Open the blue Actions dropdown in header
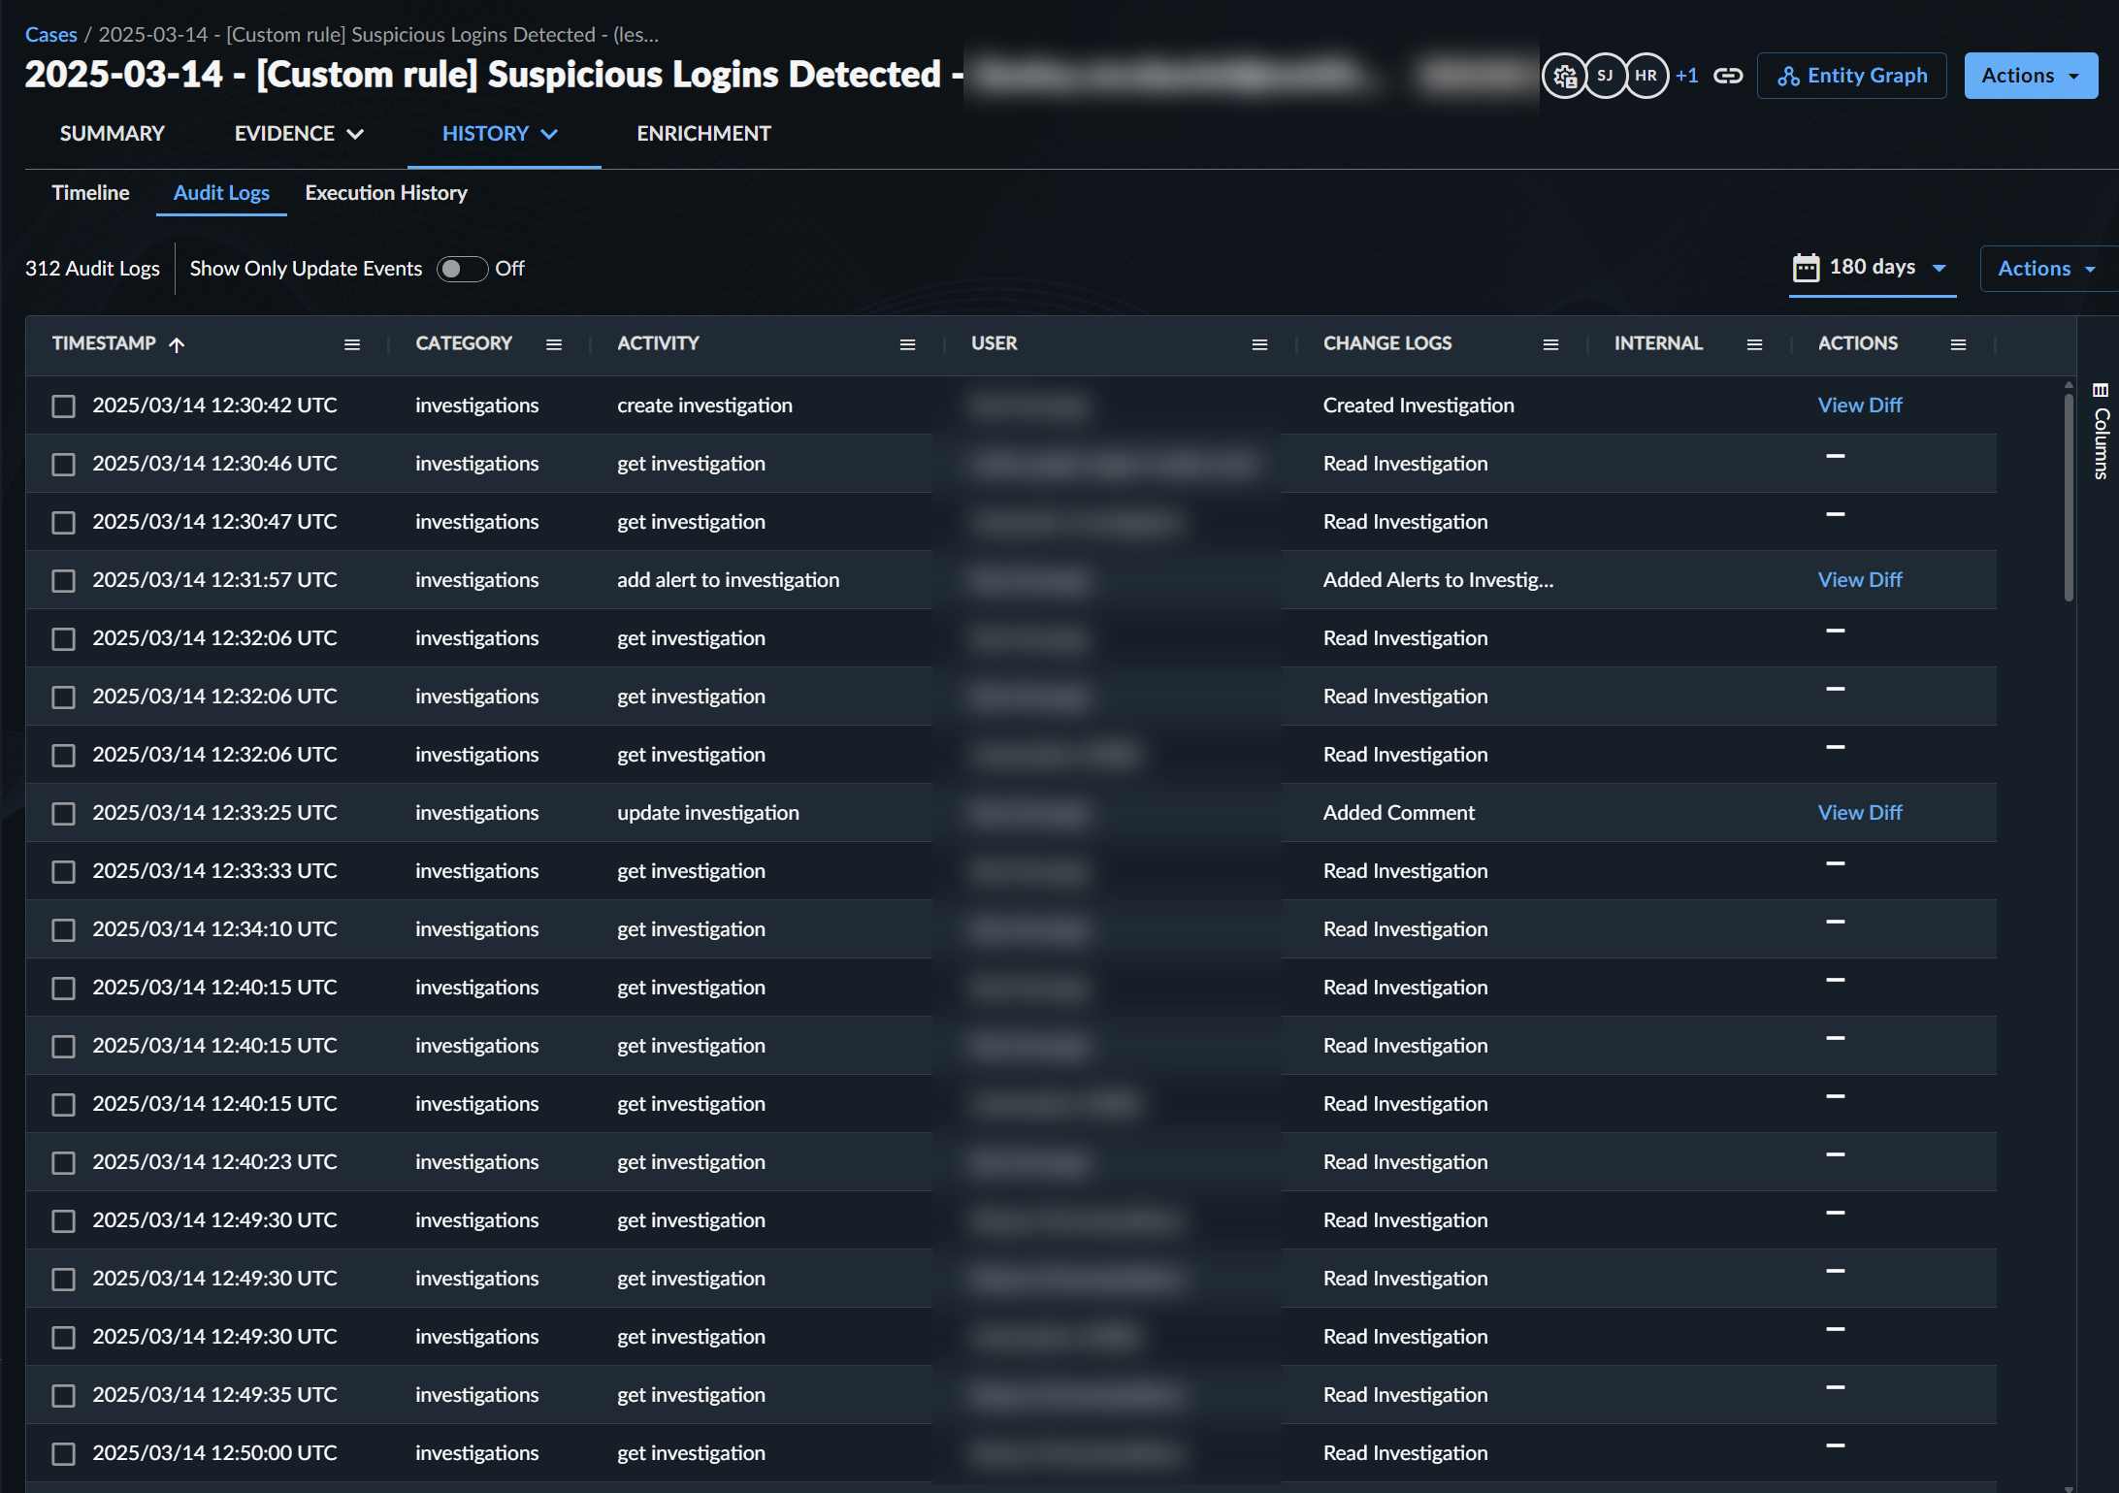 coord(2030,76)
